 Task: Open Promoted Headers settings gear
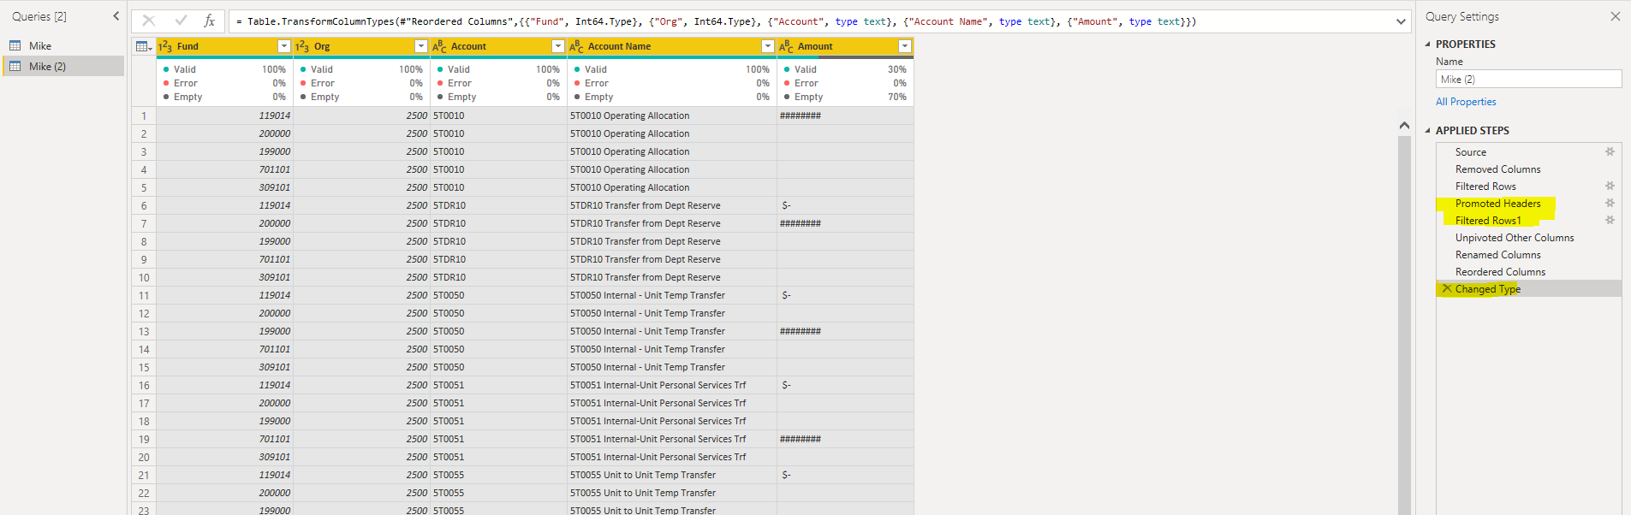pyautogui.click(x=1610, y=203)
